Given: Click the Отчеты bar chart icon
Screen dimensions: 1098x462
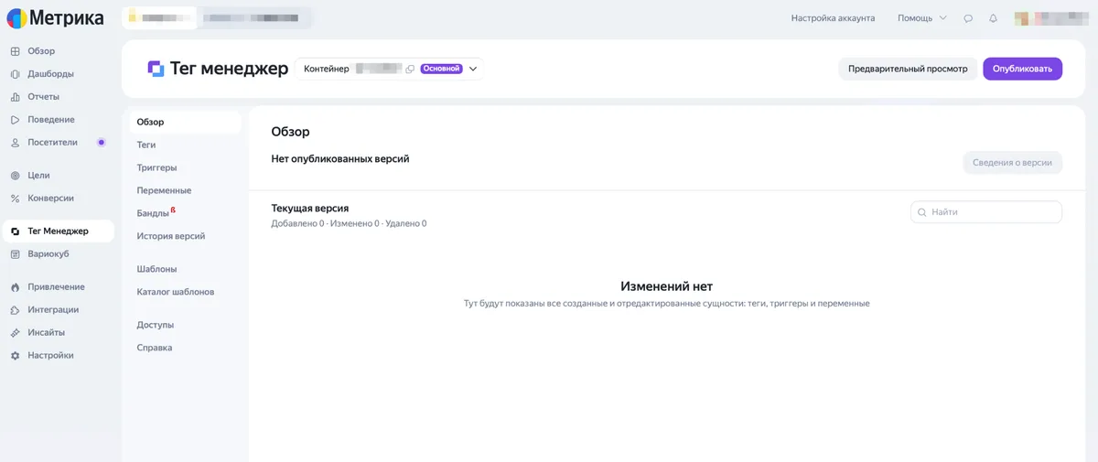Looking at the screenshot, I should [x=15, y=97].
